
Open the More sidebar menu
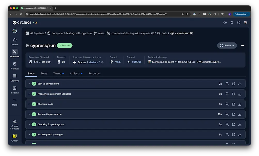[x=14, y=102]
